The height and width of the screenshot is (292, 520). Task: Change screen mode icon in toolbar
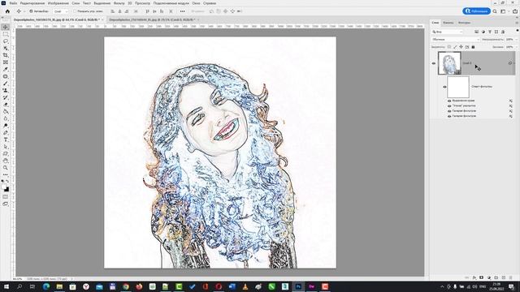[x=6, y=204]
